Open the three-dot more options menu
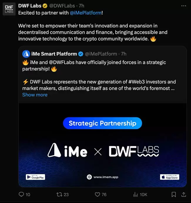 [x=183, y=6]
